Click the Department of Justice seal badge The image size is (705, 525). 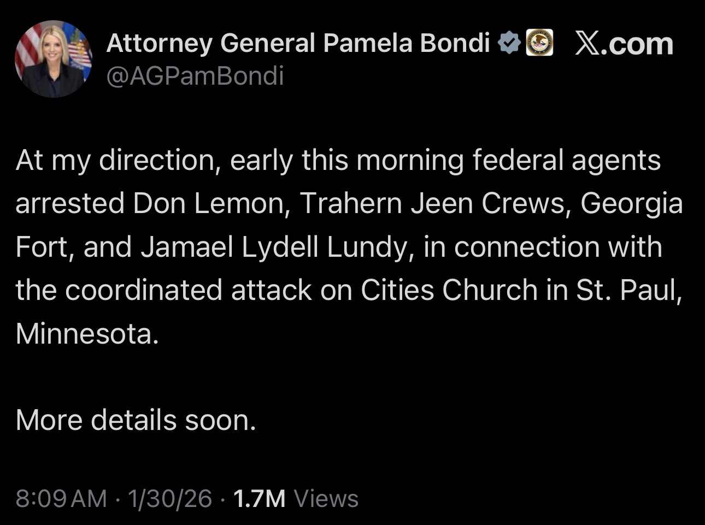(x=539, y=43)
